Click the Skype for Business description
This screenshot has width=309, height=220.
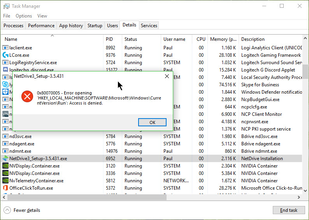[260, 85]
